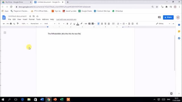Viewport: 182px width, 102px height.
Task: Insert a link with chain icon
Action: pyautogui.click(x=86, y=24)
